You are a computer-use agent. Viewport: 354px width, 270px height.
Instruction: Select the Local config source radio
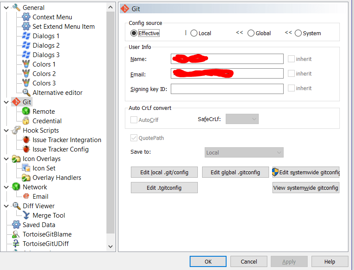tap(194, 33)
